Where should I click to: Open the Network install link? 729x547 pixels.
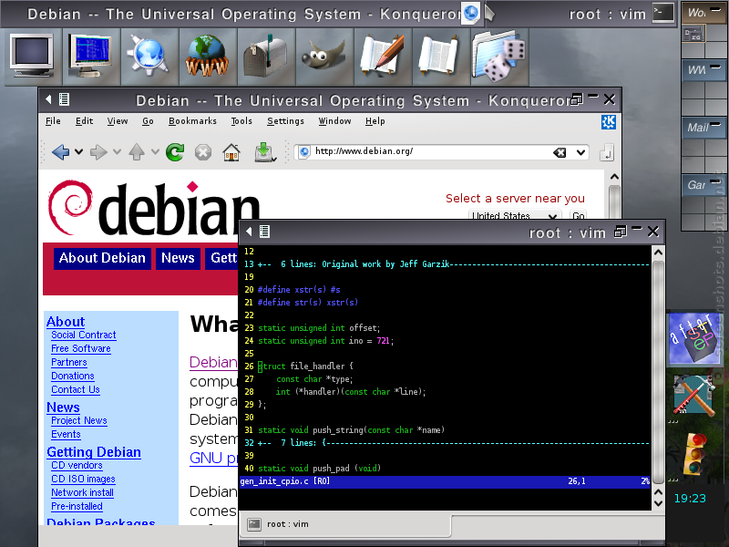[x=82, y=492]
